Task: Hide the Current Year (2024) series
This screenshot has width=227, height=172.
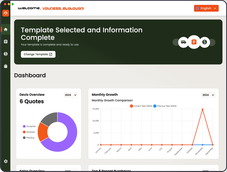Action: pyautogui.click(x=141, y=106)
